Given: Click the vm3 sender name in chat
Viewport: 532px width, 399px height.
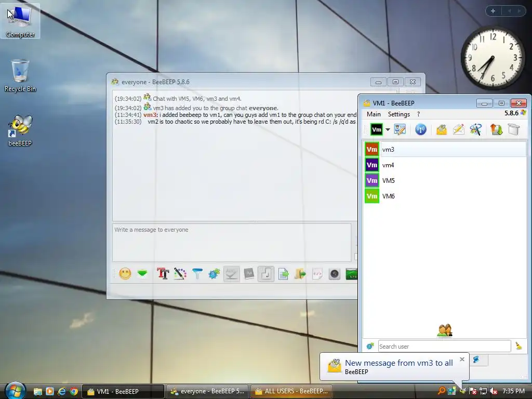Looking at the screenshot, I should click(x=150, y=115).
